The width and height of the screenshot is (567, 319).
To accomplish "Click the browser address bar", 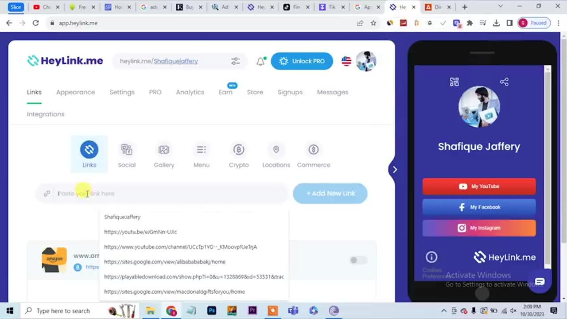I will pos(199,23).
